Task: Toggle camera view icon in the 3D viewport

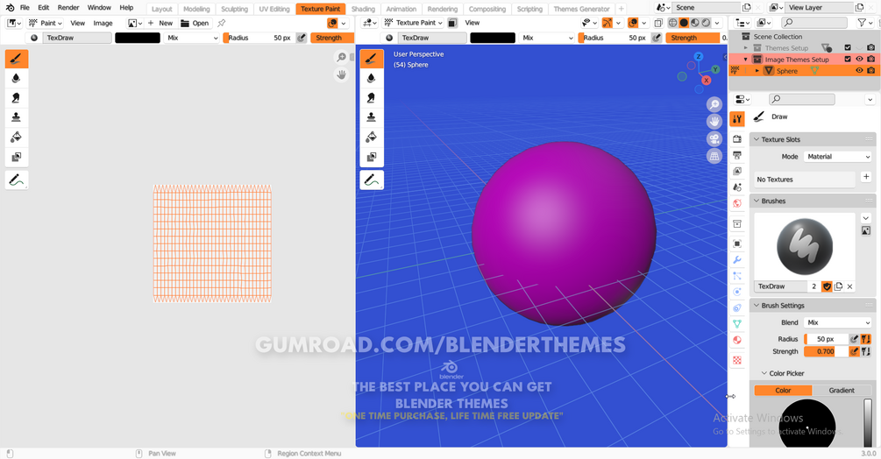Action: pos(714,139)
